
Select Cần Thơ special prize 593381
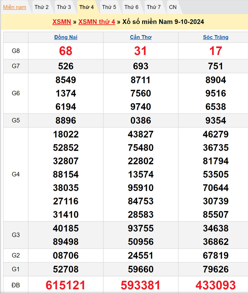click(x=141, y=285)
